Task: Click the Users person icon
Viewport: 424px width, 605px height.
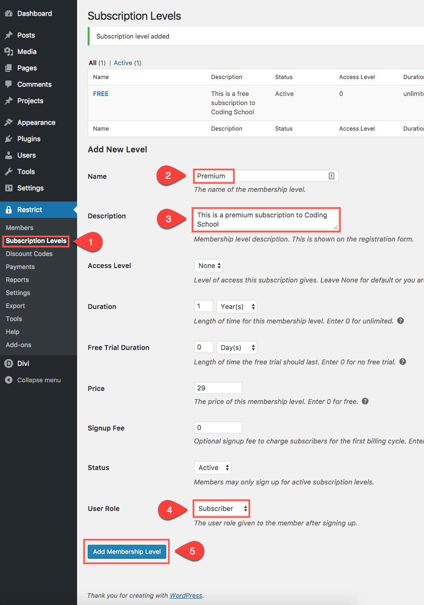Action: 8,155
